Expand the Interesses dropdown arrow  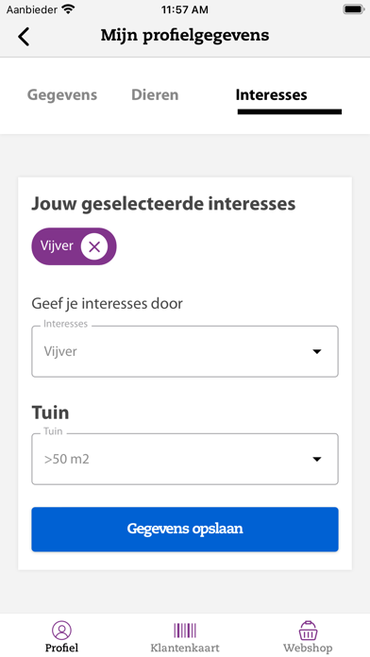click(317, 351)
